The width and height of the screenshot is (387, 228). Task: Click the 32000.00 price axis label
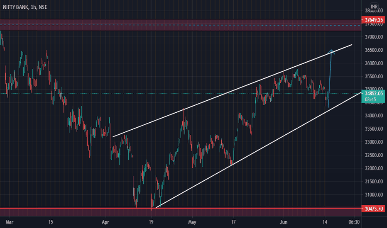pyautogui.click(x=374, y=168)
